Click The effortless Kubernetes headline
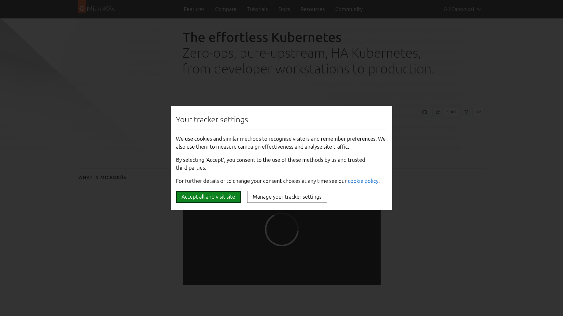 click(x=262, y=37)
